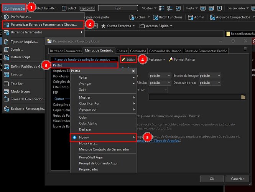Image resolution: width=255 pixels, height=192 pixels.
Task: Click Propriedades in the Pastas menu
Action: tap(89, 169)
